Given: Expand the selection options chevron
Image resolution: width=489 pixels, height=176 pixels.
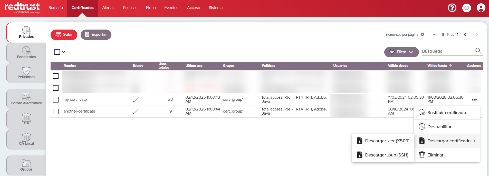Looking at the screenshot, I should point(64,52).
